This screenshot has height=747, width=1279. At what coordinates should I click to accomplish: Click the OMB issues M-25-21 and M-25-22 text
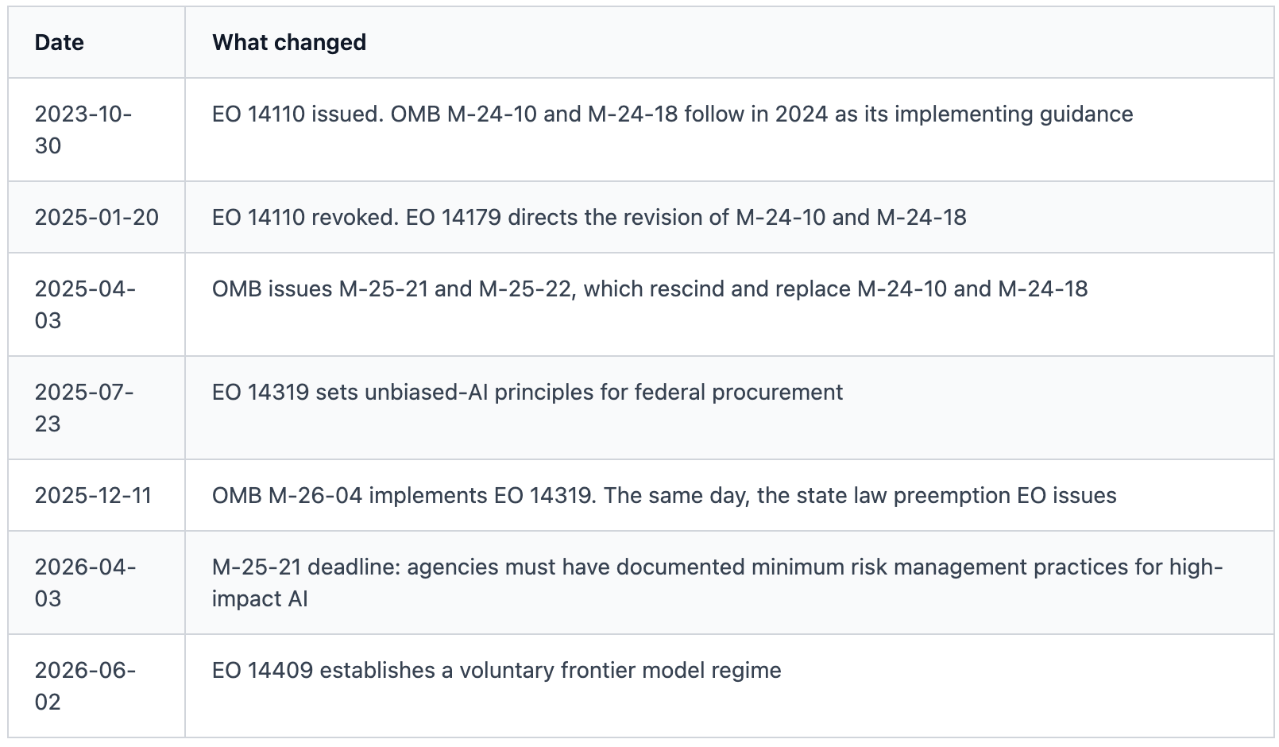[649, 288]
